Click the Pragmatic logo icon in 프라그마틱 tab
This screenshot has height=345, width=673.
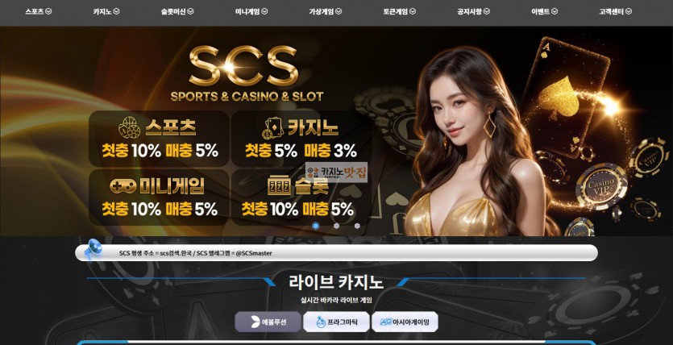(321, 322)
